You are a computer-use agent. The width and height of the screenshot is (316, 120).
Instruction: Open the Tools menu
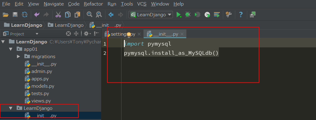[127, 4]
